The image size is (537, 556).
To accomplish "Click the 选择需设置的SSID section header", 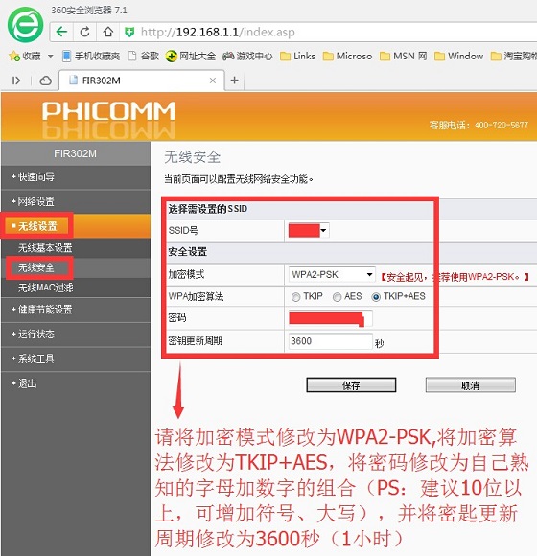I will 208,209.
